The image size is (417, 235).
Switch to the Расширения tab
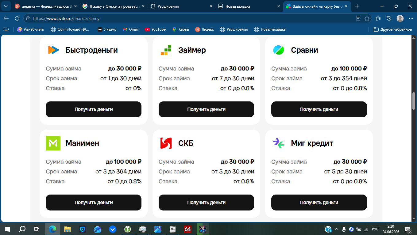[x=181, y=6]
